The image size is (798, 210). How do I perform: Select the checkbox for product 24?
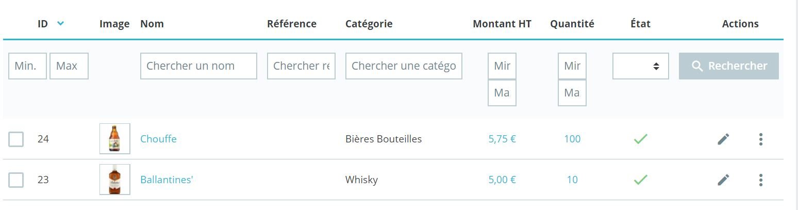pos(16,139)
